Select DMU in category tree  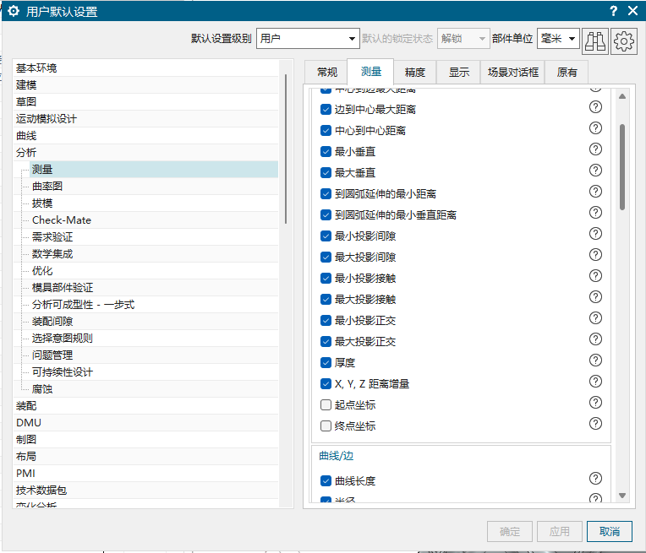[x=146, y=423]
